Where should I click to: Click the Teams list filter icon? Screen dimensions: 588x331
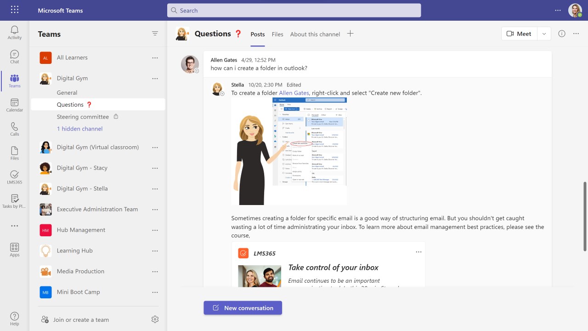tap(155, 34)
